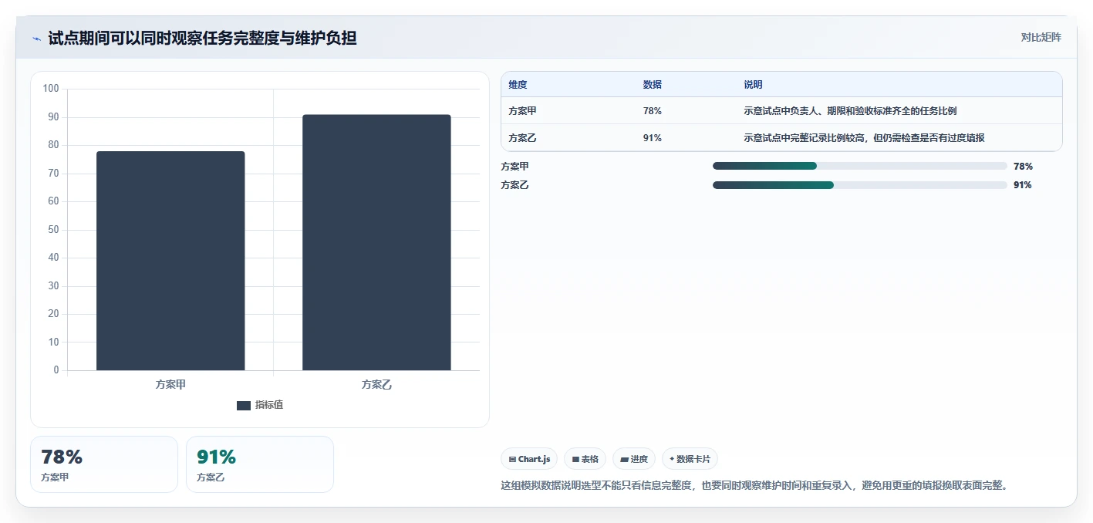Click the icon inside 表格 tag

pos(575,460)
